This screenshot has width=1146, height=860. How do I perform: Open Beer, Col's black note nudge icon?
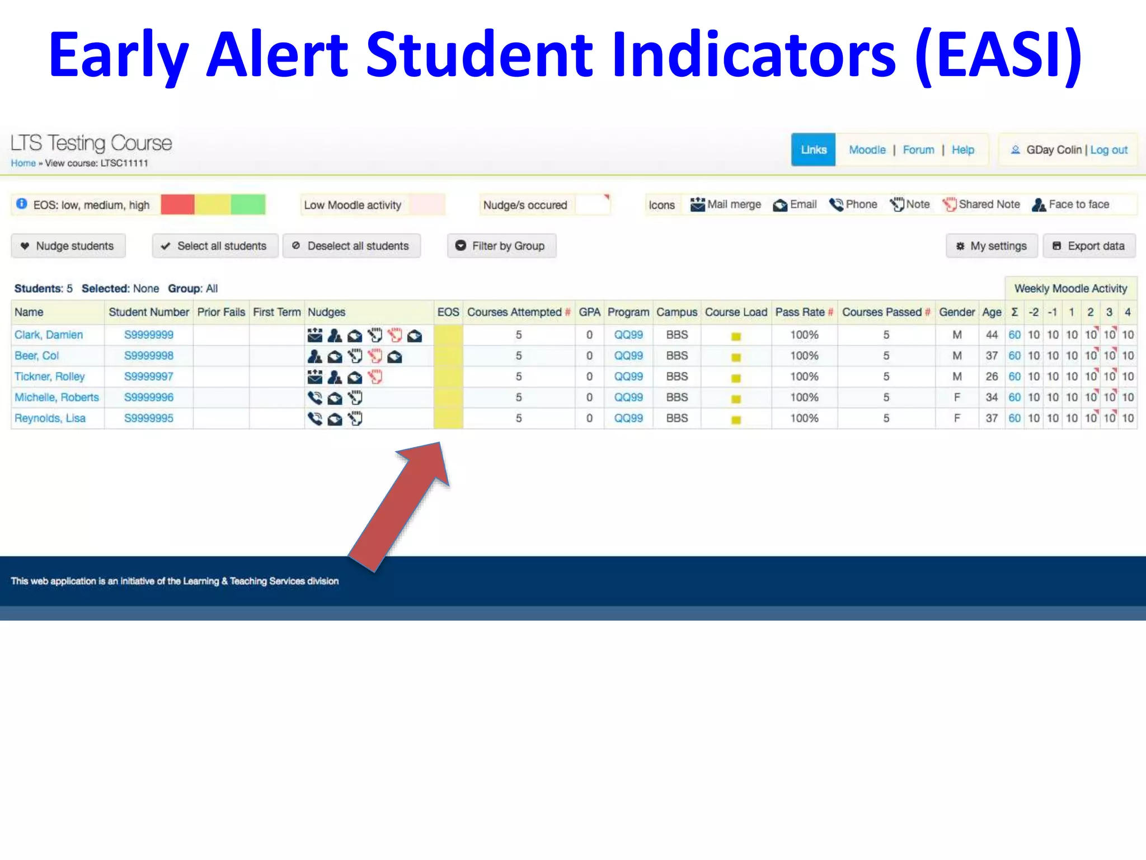[355, 356]
